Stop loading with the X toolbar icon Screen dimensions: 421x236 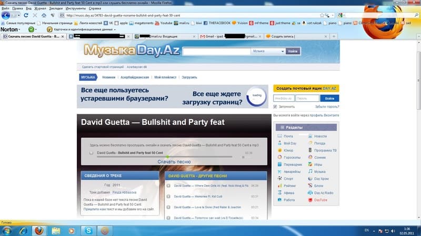35,15
